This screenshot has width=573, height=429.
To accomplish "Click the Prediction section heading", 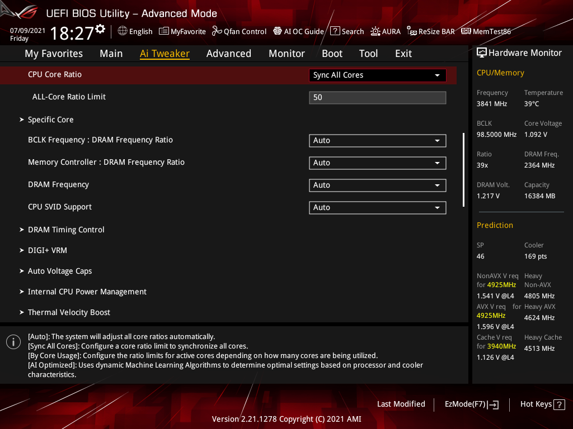I will 495,225.
